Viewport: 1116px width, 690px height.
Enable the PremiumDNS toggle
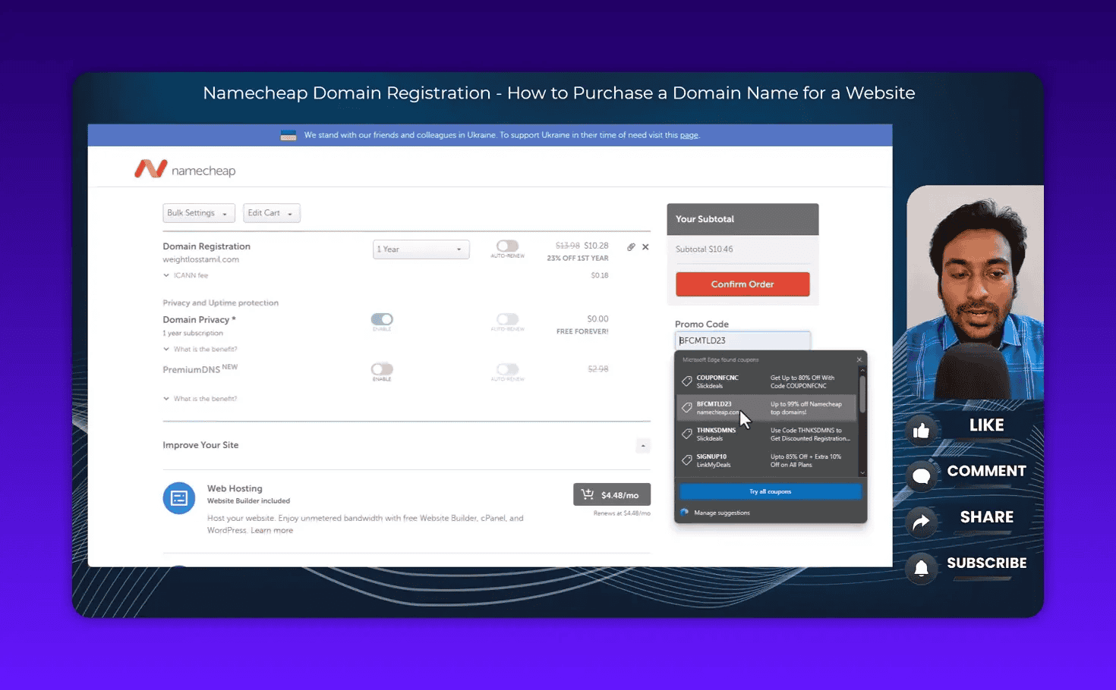click(x=382, y=370)
